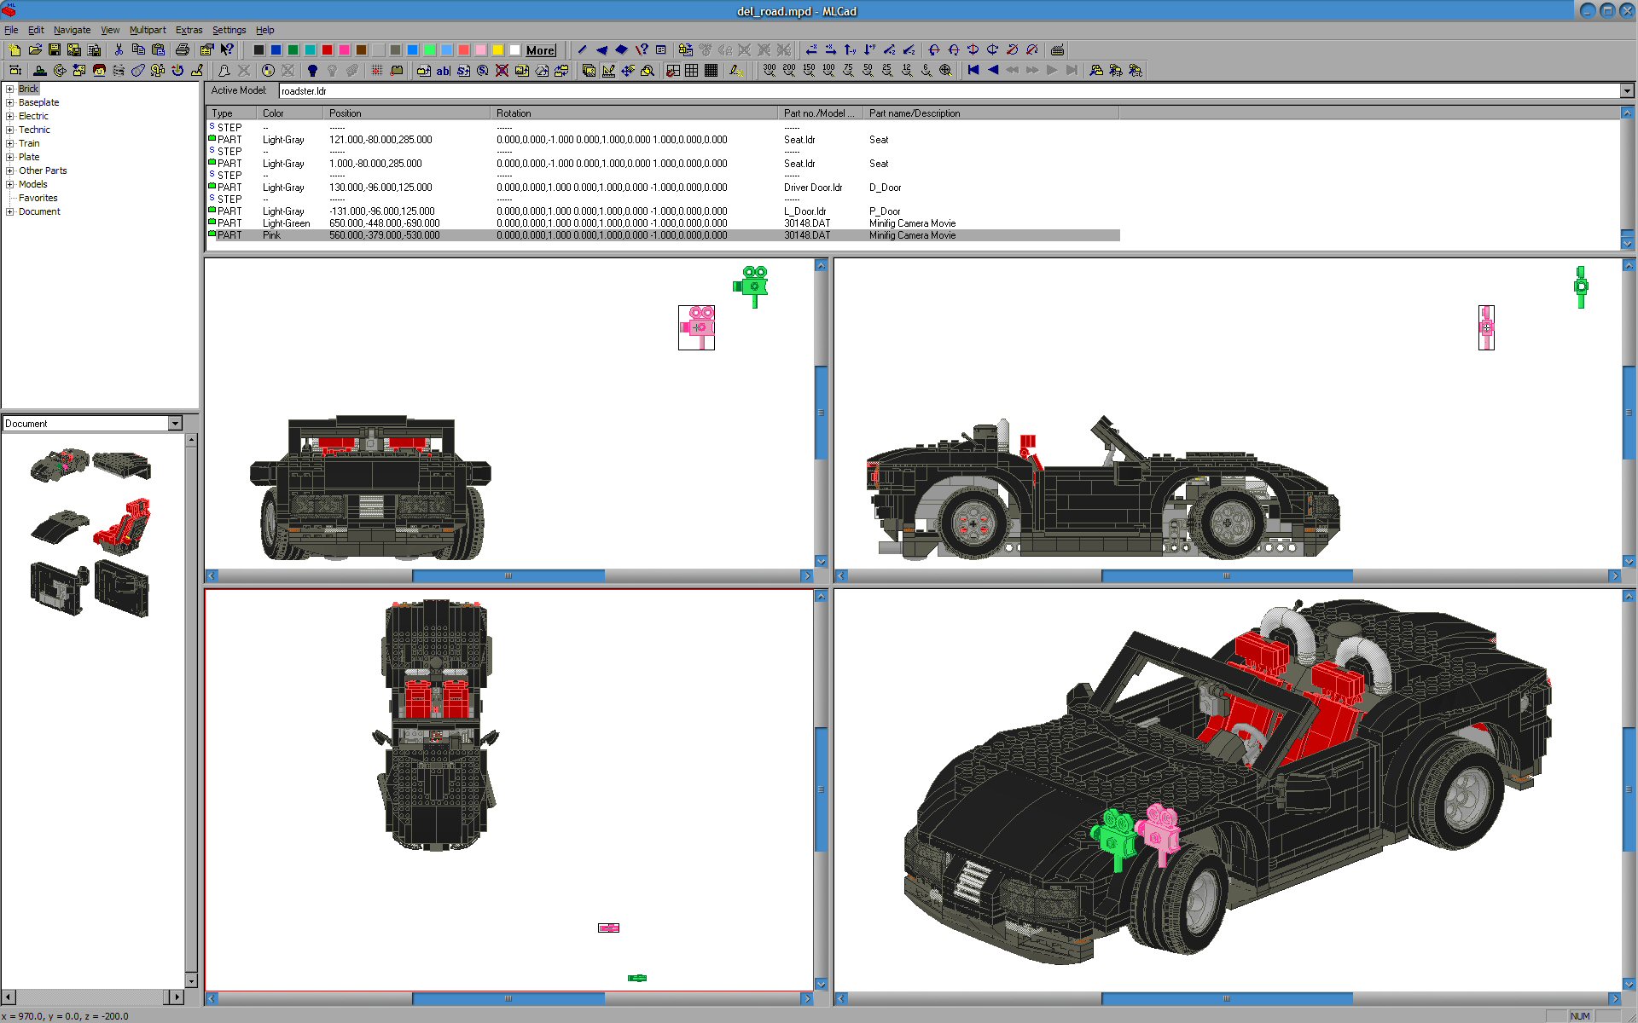Open the Document combo box in parts preview
Screen dimensions: 1638x1023
coord(175,424)
